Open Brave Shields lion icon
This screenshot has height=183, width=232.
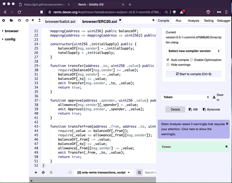(174, 12)
